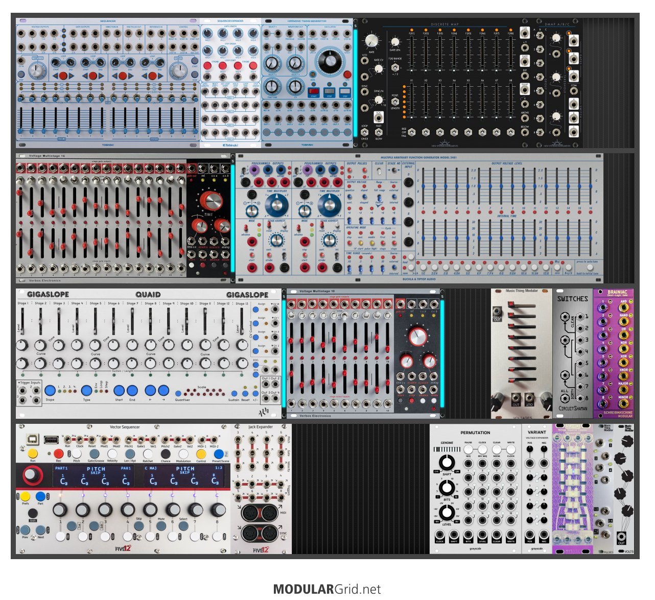Toggle the Skip button on Vector Sequencer
Screen dimensions: 655x600
139,525
